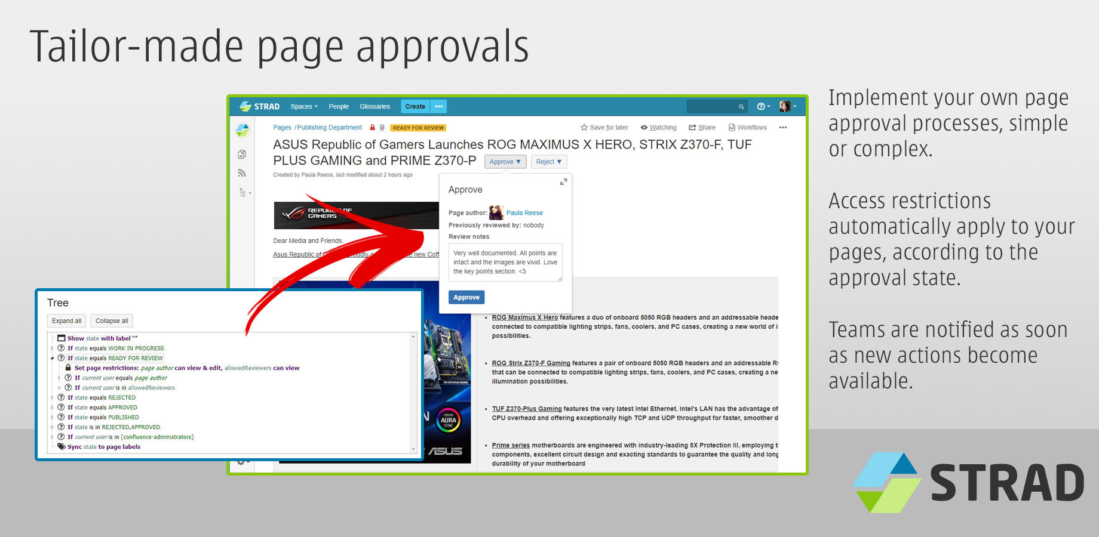Open the user profile avatar menu

point(788,106)
